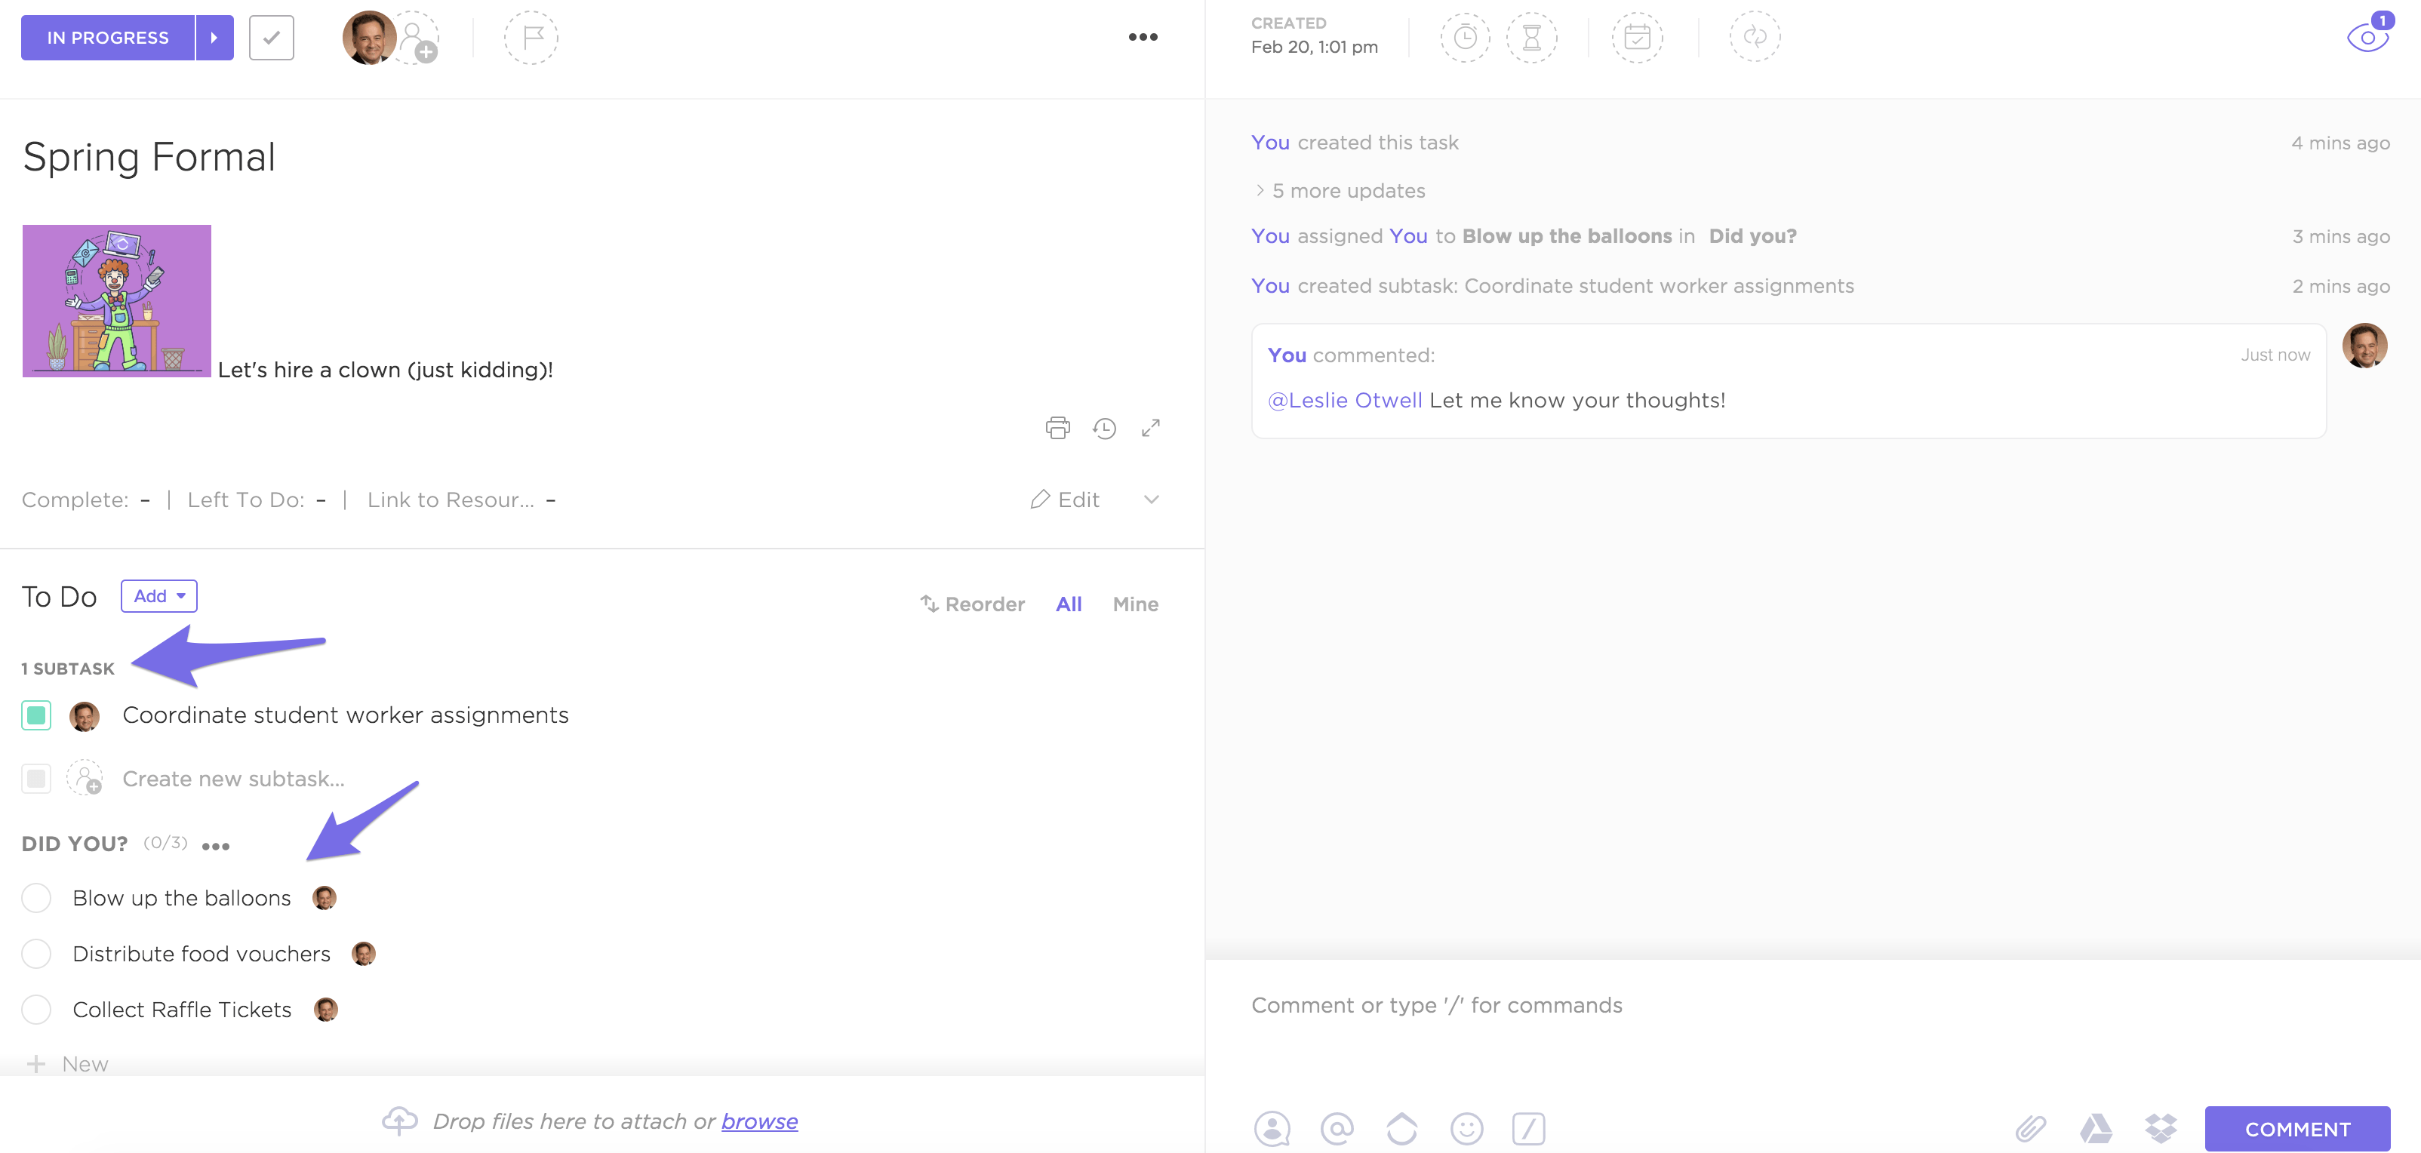Click the IN PROGRESS status button
The width and height of the screenshot is (2421, 1153).
tap(107, 38)
